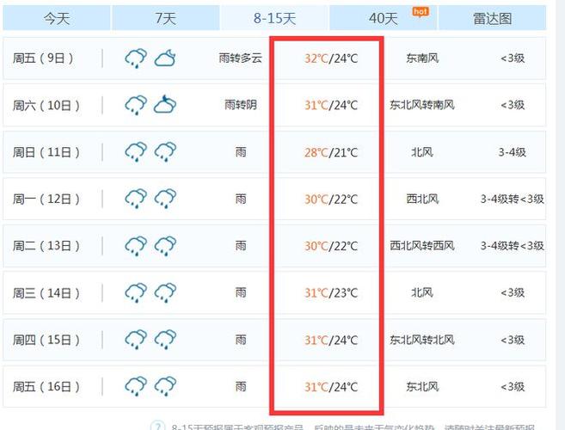Select the 8-15天 forecast tab

[274, 18]
